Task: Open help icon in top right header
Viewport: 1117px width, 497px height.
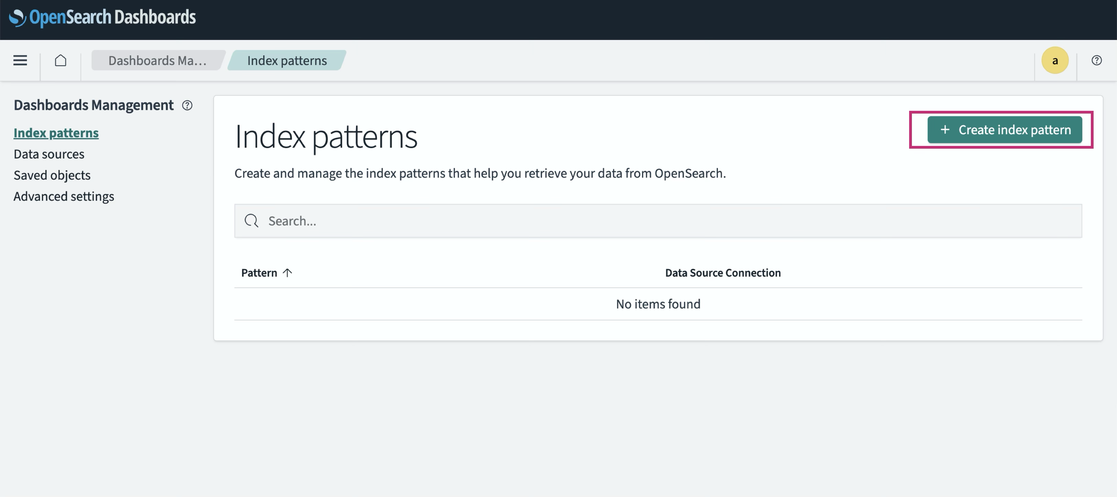Action: [x=1097, y=60]
